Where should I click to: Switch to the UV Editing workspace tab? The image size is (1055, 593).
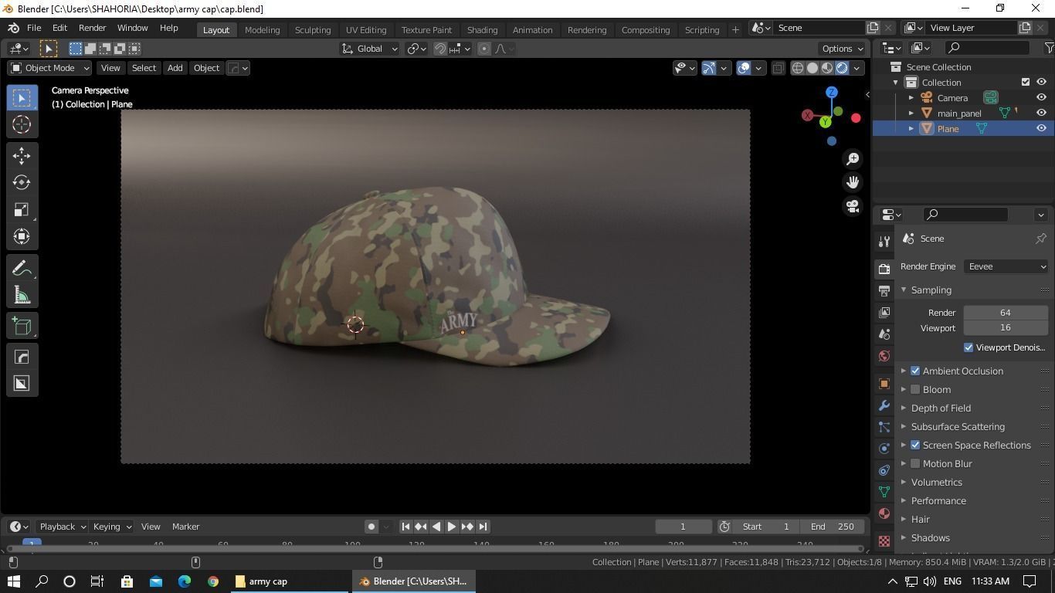pyautogui.click(x=366, y=29)
